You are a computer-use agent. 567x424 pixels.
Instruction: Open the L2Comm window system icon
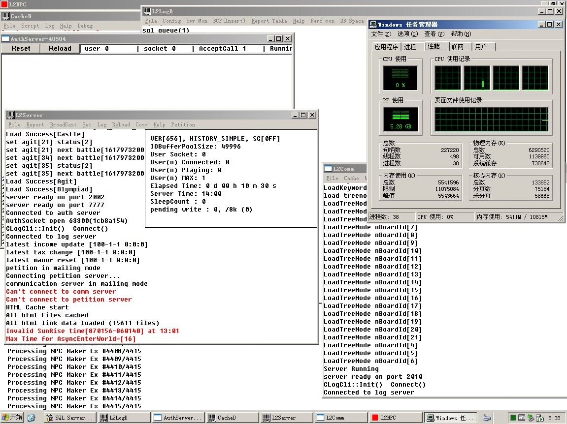[x=328, y=168]
